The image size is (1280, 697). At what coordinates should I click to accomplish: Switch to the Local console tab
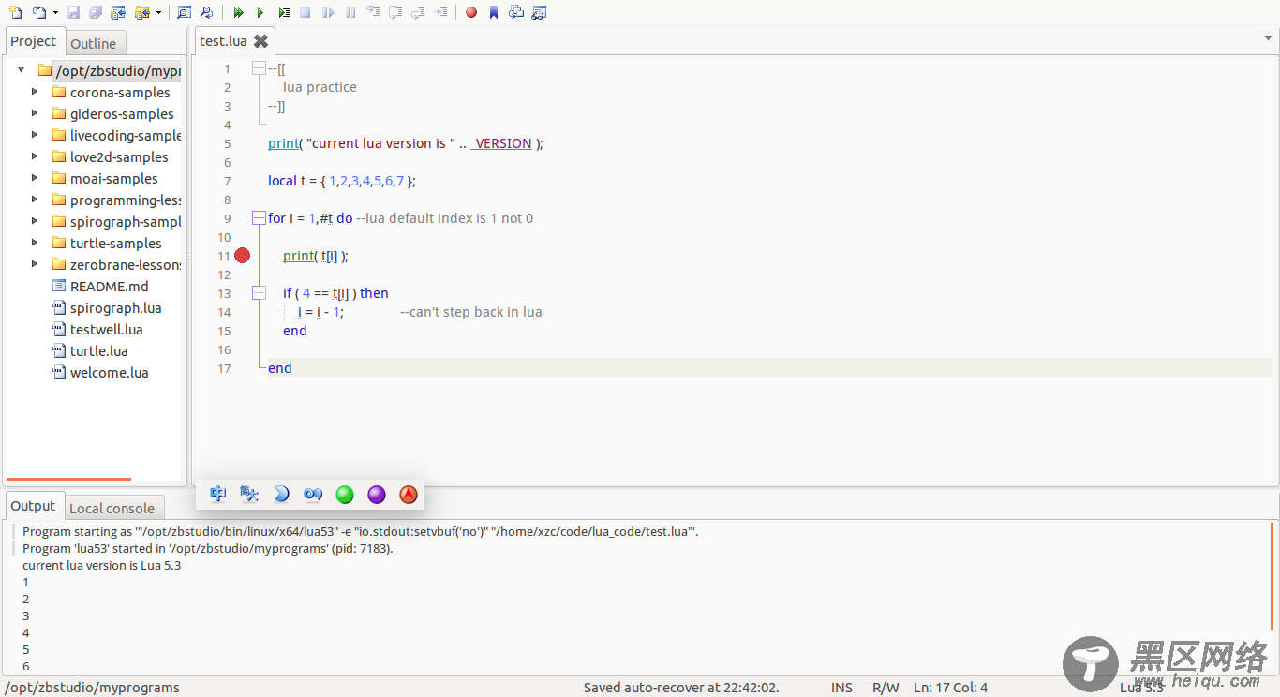(112, 509)
